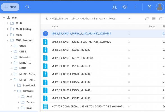Expand the M.I.B_Backup folder arrow
The width and height of the screenshot is (165, 112).
8,29
